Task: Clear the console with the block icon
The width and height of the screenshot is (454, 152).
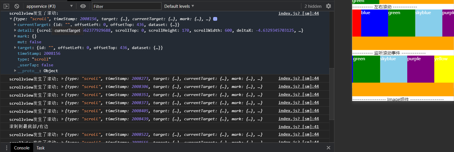Action: 17,6
